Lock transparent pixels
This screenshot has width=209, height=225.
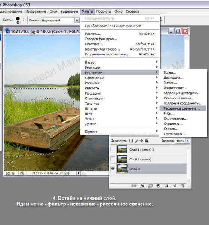point(131,141)
